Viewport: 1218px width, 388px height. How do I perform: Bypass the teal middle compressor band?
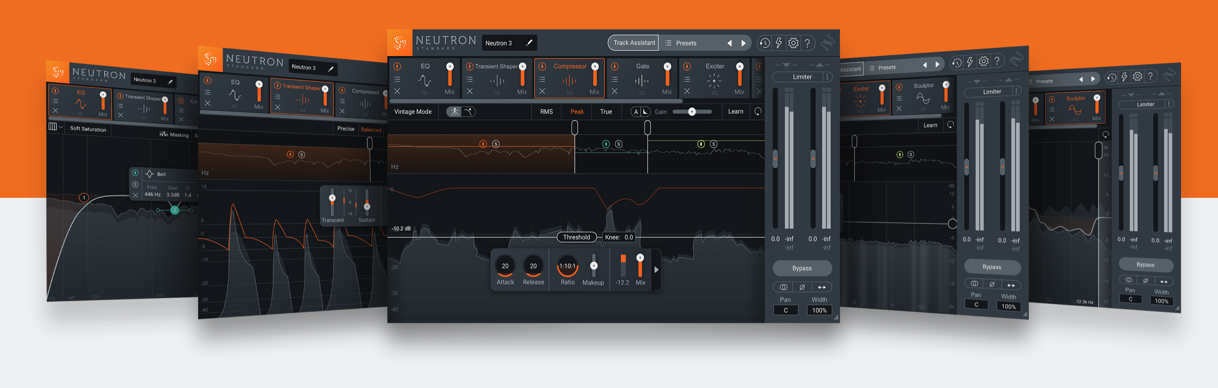pyautogui.click(x=606, y=144)
